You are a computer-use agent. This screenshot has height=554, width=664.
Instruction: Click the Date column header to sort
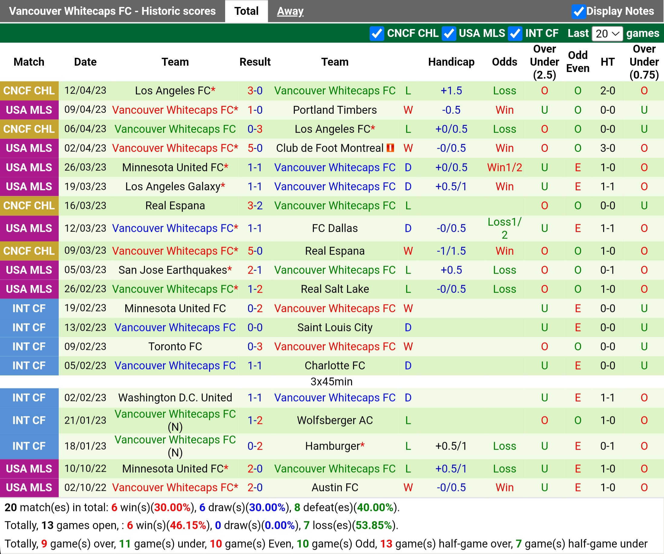[x=85, y=62]
